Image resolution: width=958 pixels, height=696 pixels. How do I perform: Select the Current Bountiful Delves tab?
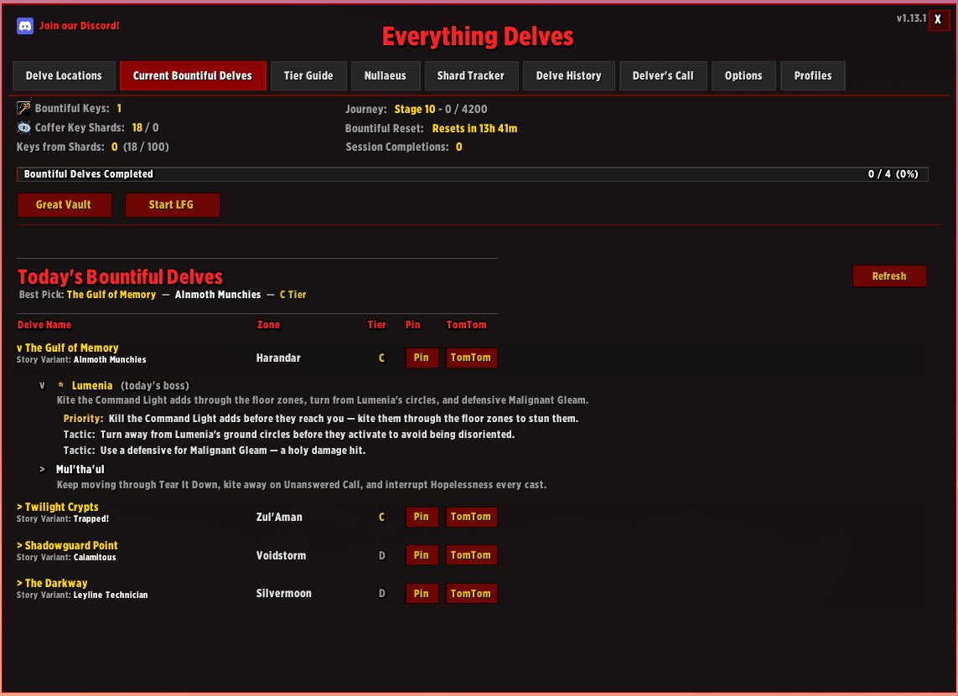(193, 75)
